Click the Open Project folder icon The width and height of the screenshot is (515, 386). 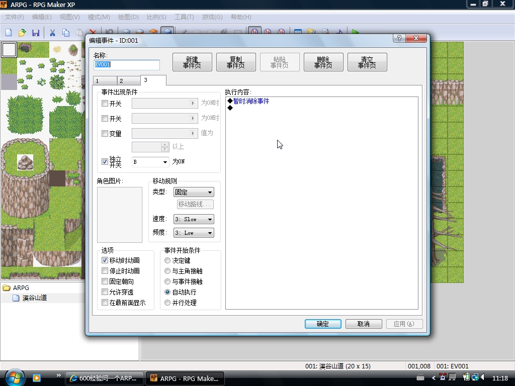(22, 32)
